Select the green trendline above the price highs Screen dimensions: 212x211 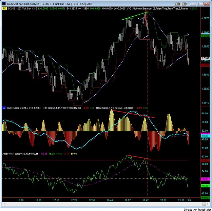(x=135, y=16)
